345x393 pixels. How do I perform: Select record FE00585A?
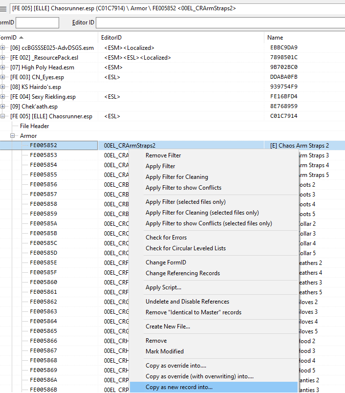coord(43,223)
